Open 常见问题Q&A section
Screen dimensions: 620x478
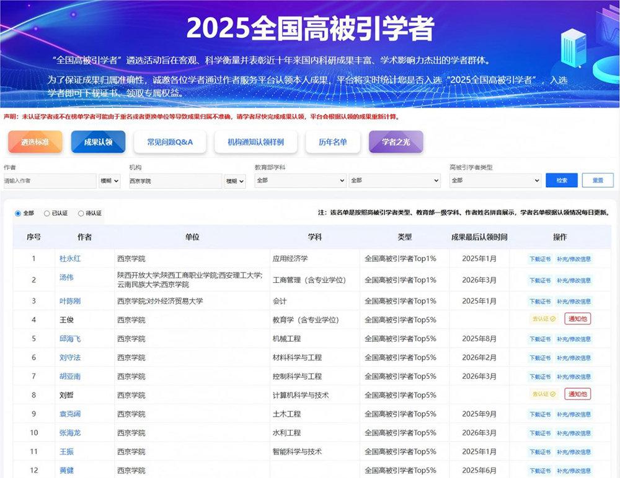click(170, 142)
